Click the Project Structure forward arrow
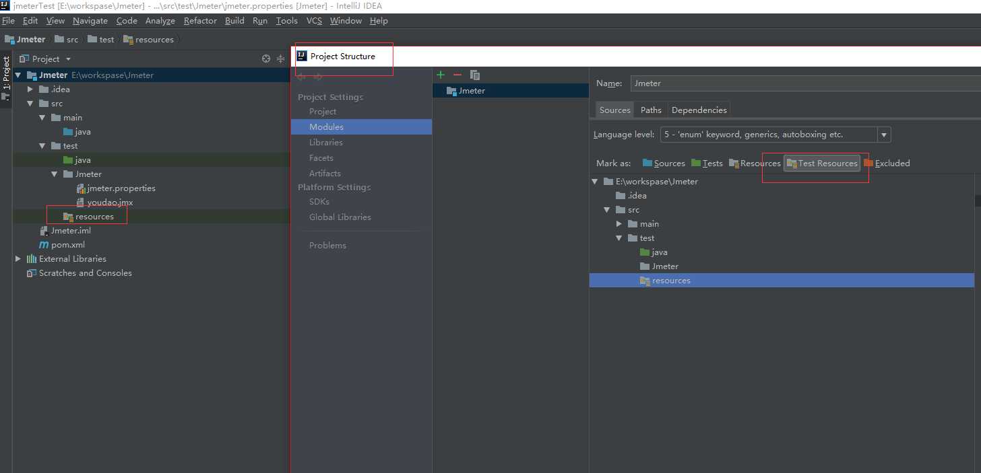 click(318, 75)
